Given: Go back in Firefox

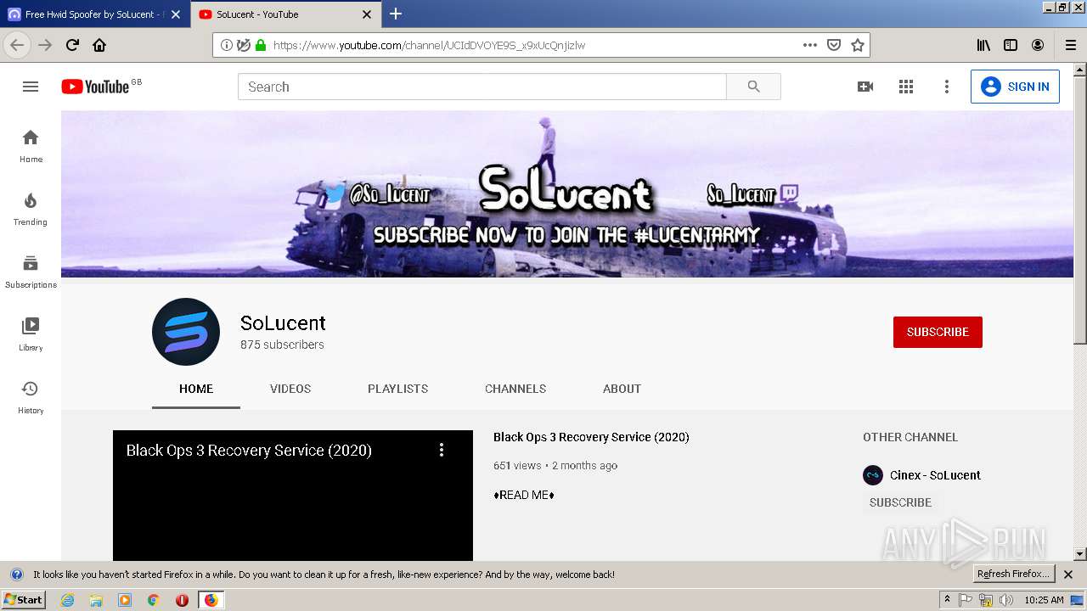Looking at the screenshot, I should [17, 45].
